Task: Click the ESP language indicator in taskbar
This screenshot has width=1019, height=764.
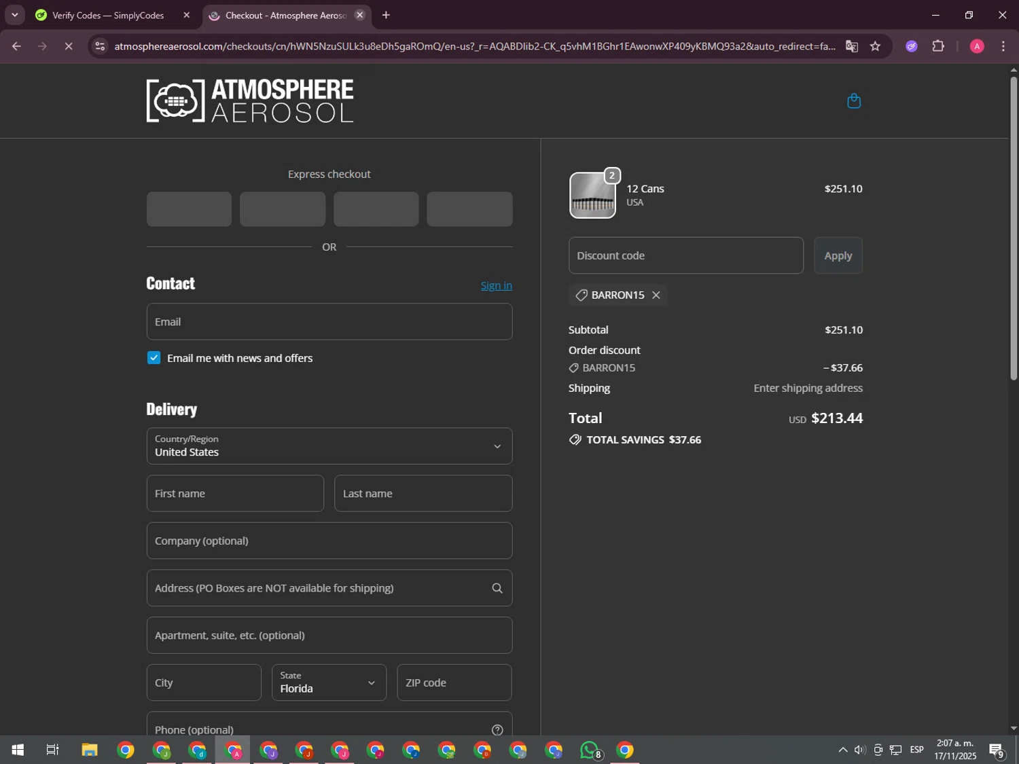Action: [916, 750]
